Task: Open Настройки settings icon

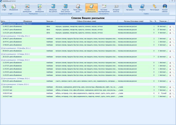Action: 130,7
